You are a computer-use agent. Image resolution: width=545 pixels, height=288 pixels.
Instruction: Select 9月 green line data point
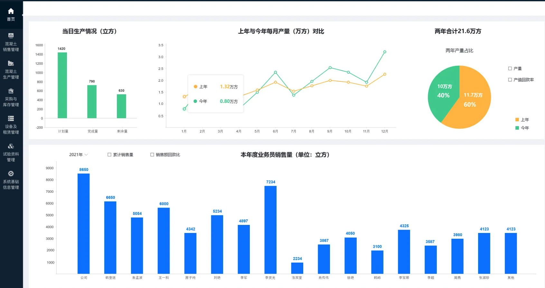(330, 68)
